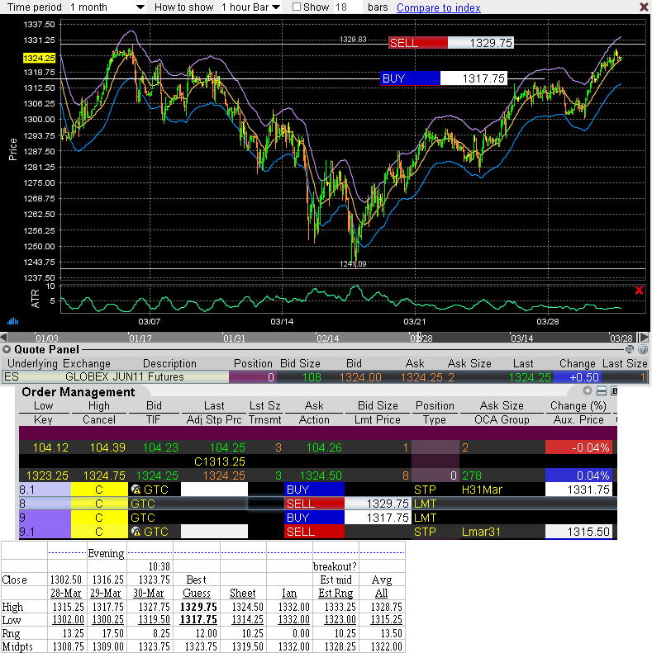Open Quote Panel wrench configuration icon

(630, 349)
